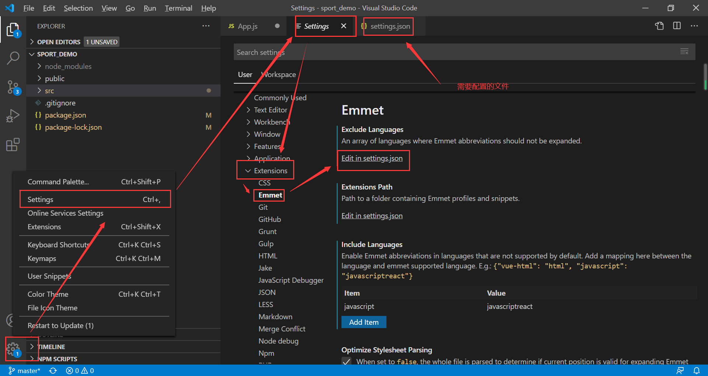Open the Extensions view in the activity bar
Image resolution: width=708 pixels, height=376 pixels.
12,145
